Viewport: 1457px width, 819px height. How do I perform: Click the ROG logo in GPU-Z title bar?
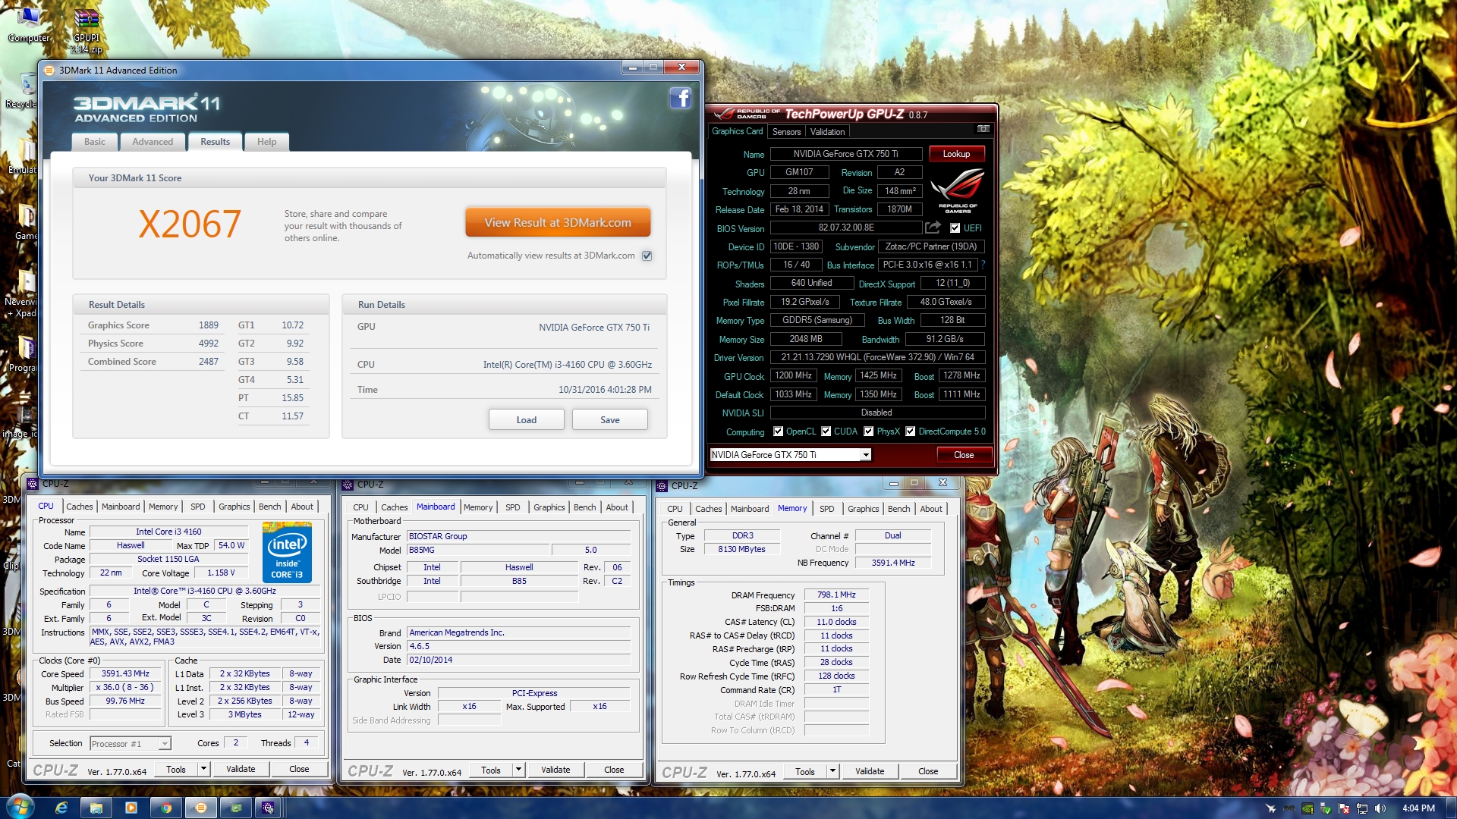747,114
